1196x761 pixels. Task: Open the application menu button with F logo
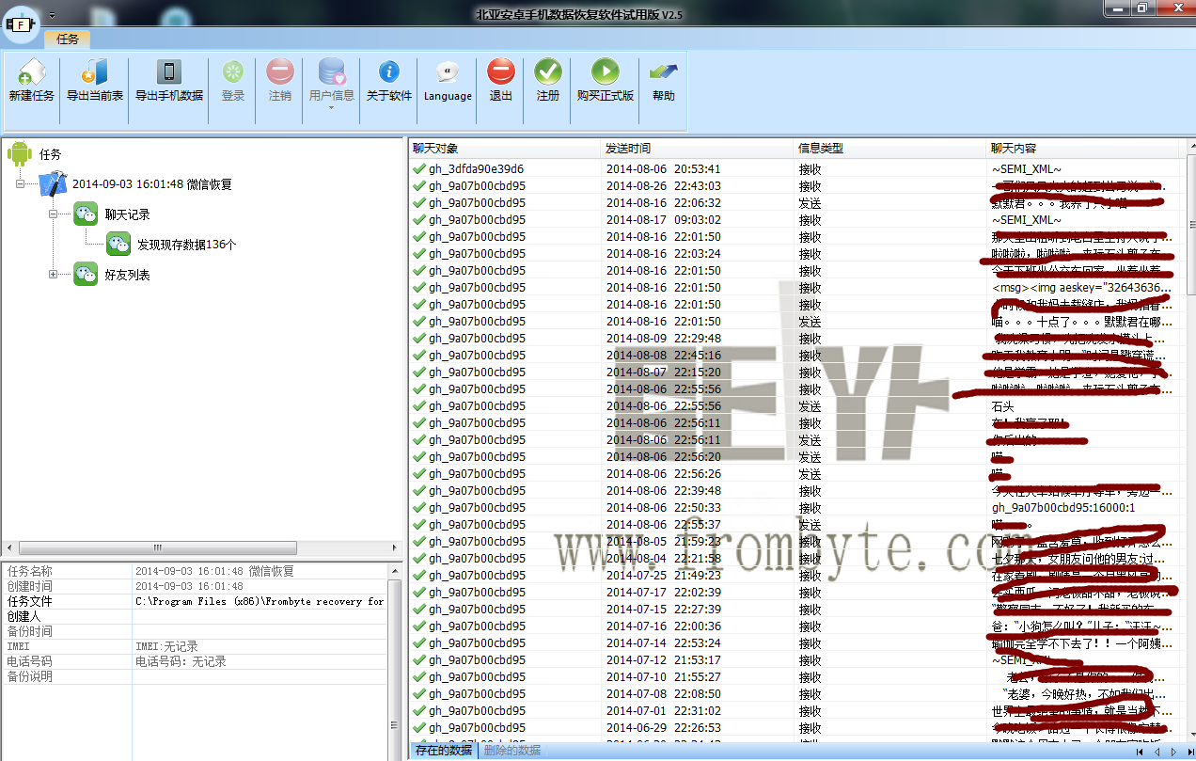(x=22, y=24)
